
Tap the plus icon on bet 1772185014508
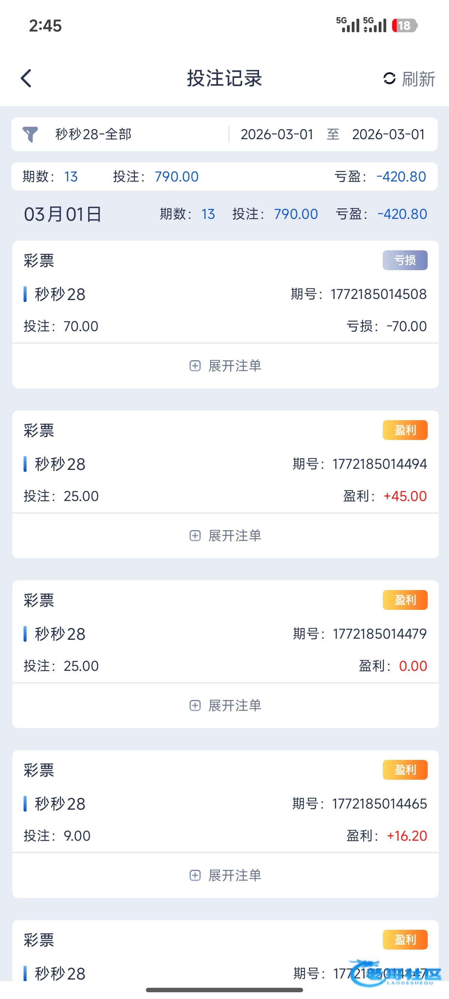(x=195, y=366)
